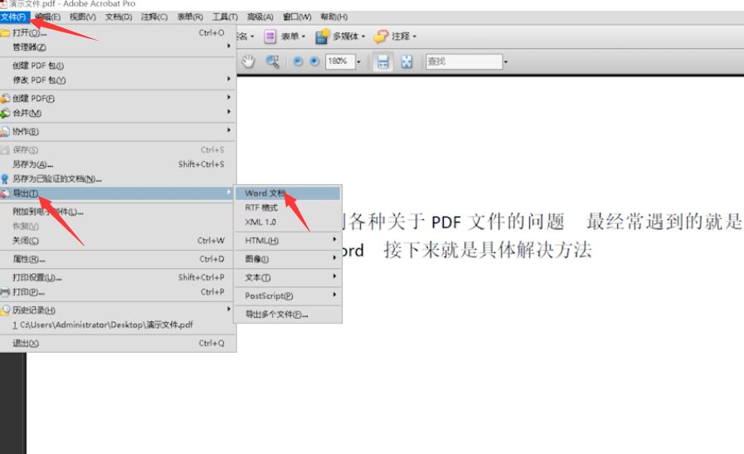The width and height of the screenshot is (744, 454).
Task: Open the 帮助(H) menu
Action: click(x=334, y=17)
